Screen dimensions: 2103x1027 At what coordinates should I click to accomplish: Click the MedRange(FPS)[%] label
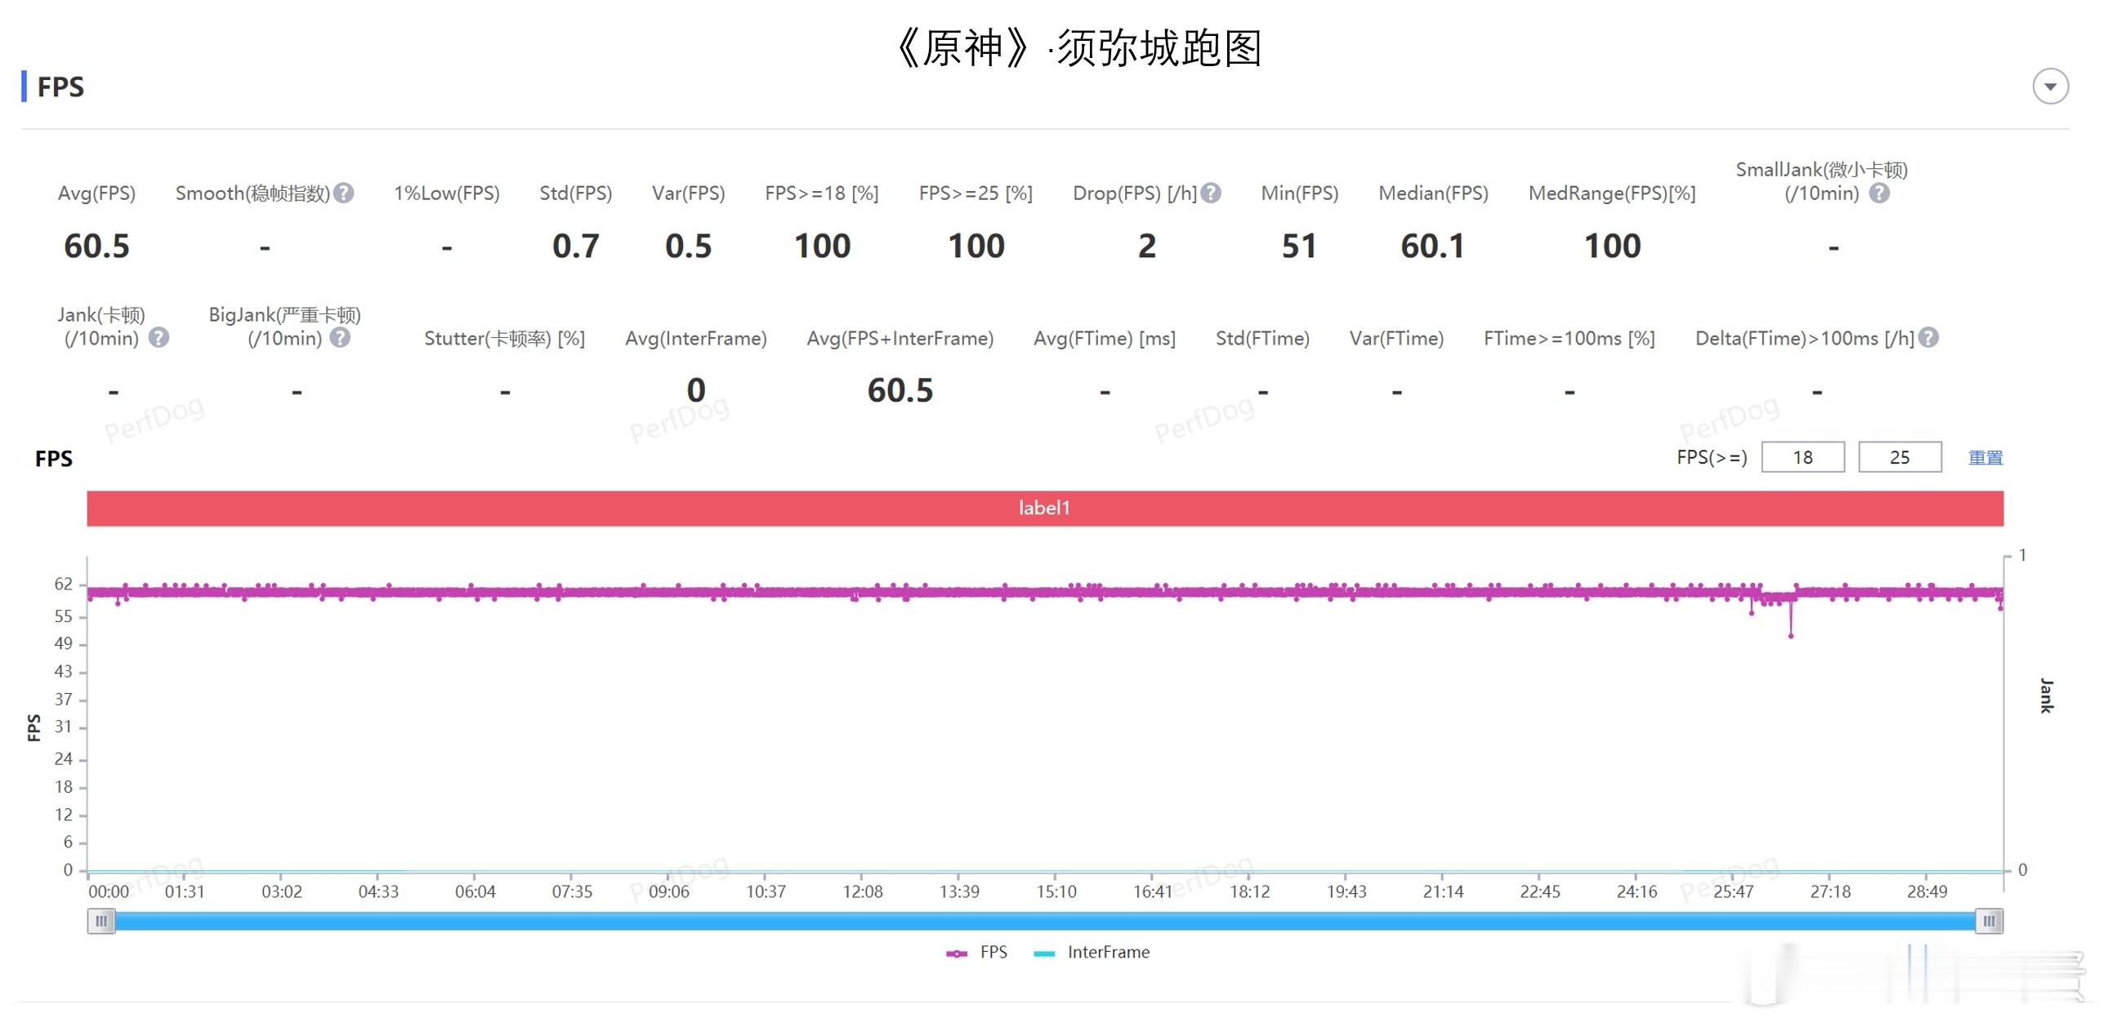click(1612, 193)
